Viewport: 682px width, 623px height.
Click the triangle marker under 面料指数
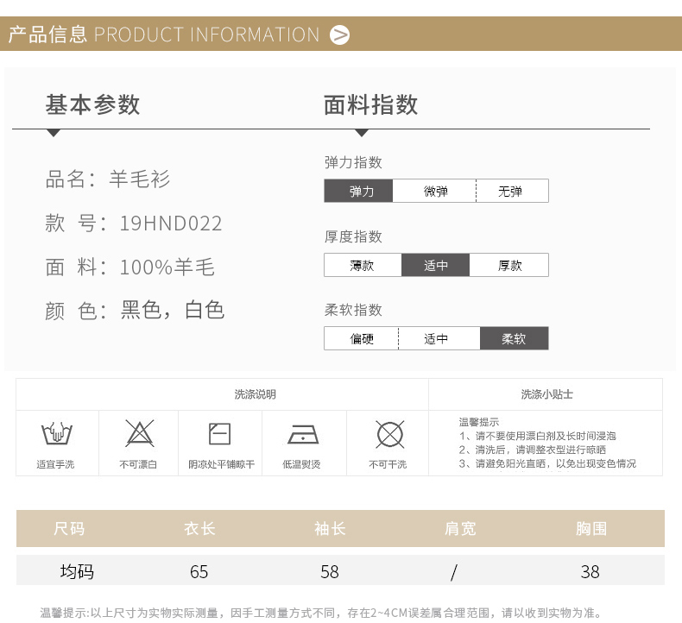(x=362, y=133)
